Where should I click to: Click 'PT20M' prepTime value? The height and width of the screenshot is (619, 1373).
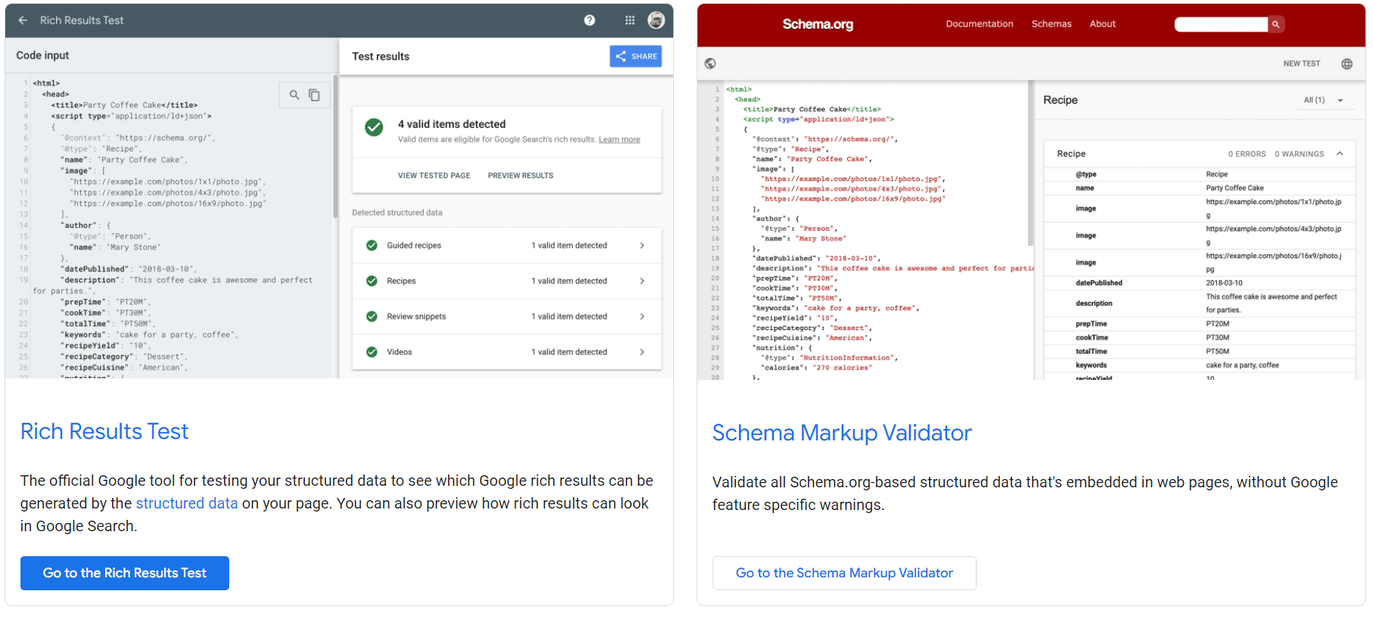click(1217, 324)
